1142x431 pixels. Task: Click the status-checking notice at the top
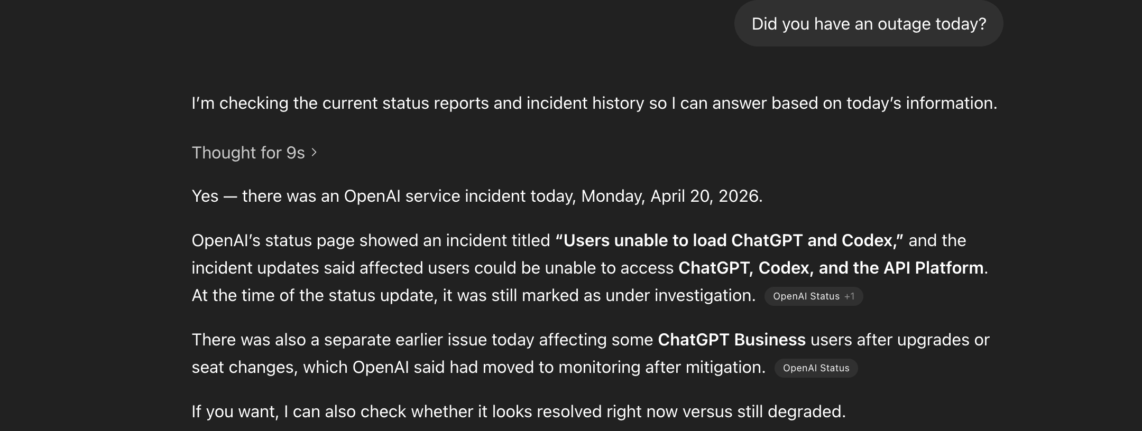point(594,104)
